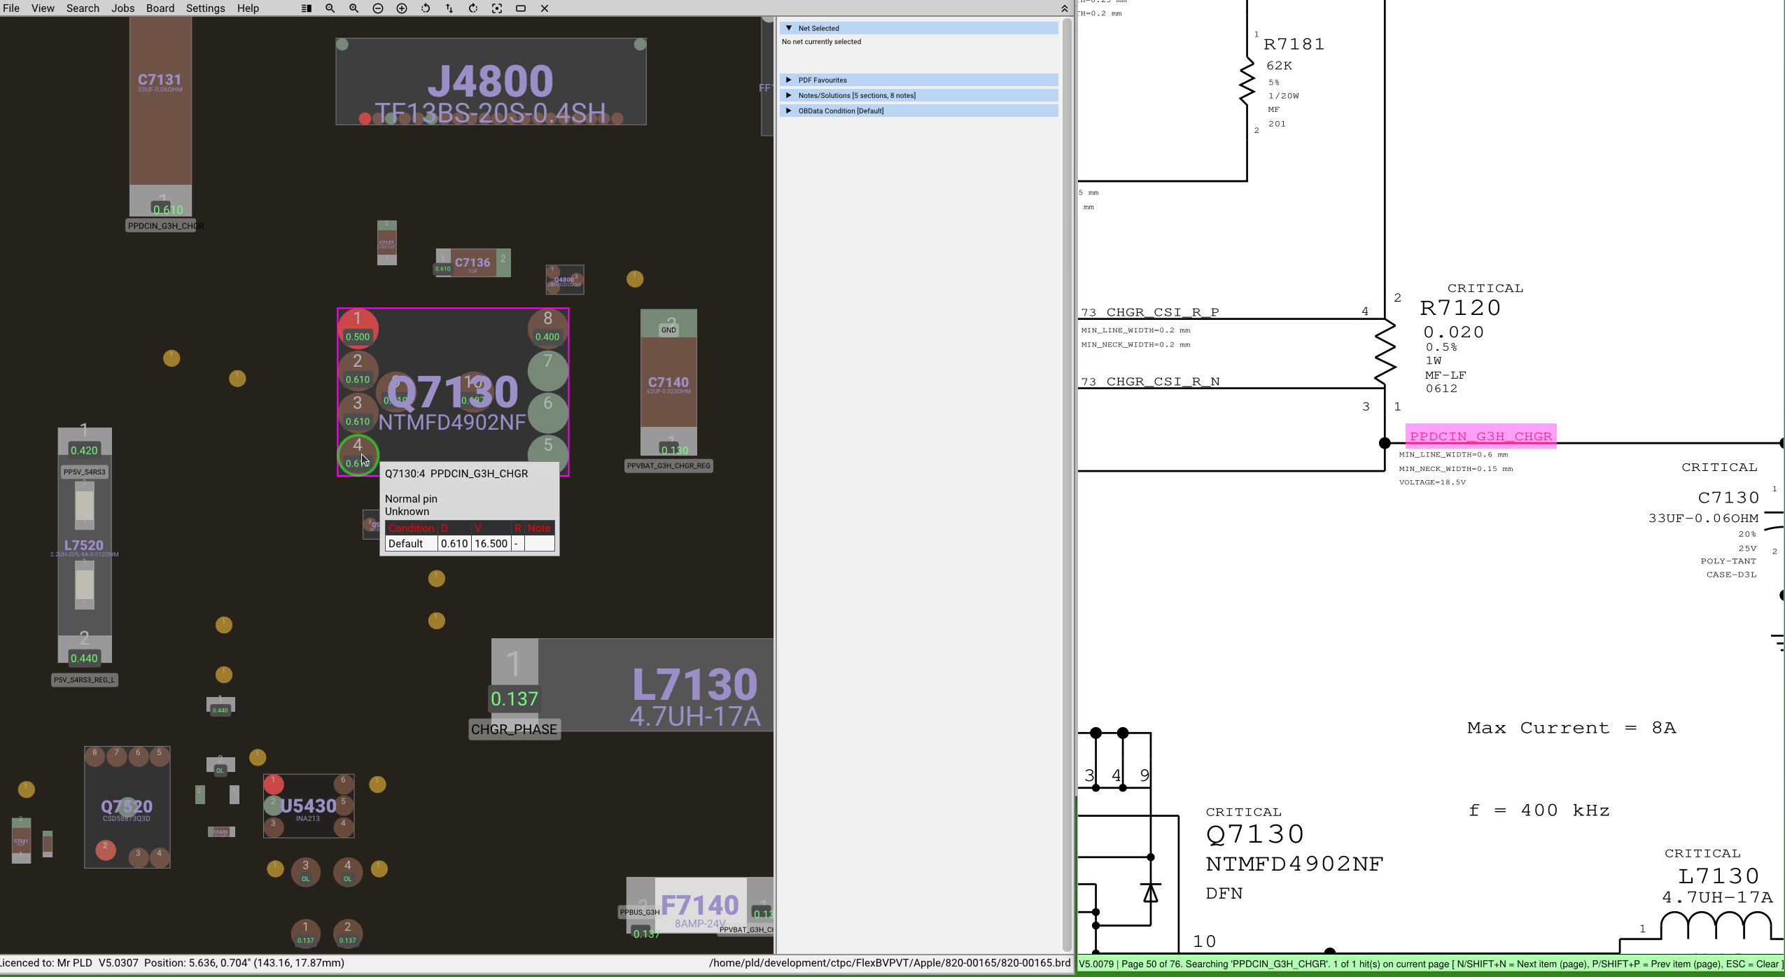
Task: Click the F7140 fuse component
Action: (x=700, y=906)
